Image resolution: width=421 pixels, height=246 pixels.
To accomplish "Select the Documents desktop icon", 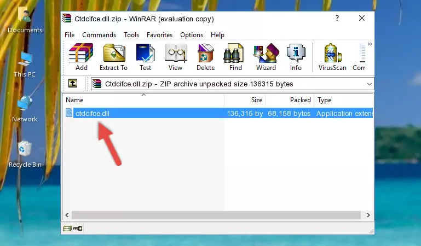I will click(x=25, y=20).
